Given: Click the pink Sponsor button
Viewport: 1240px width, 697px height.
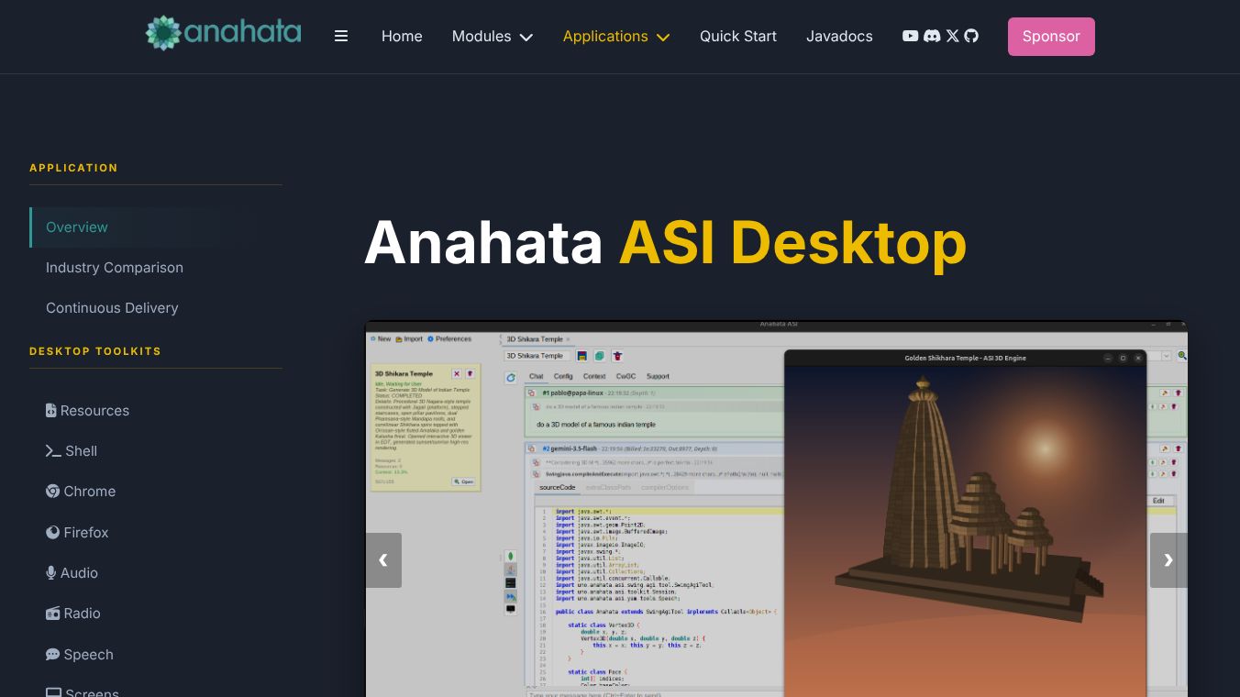Looking at the screenshot, I should pyautogui.click(x=1051, y=37).
